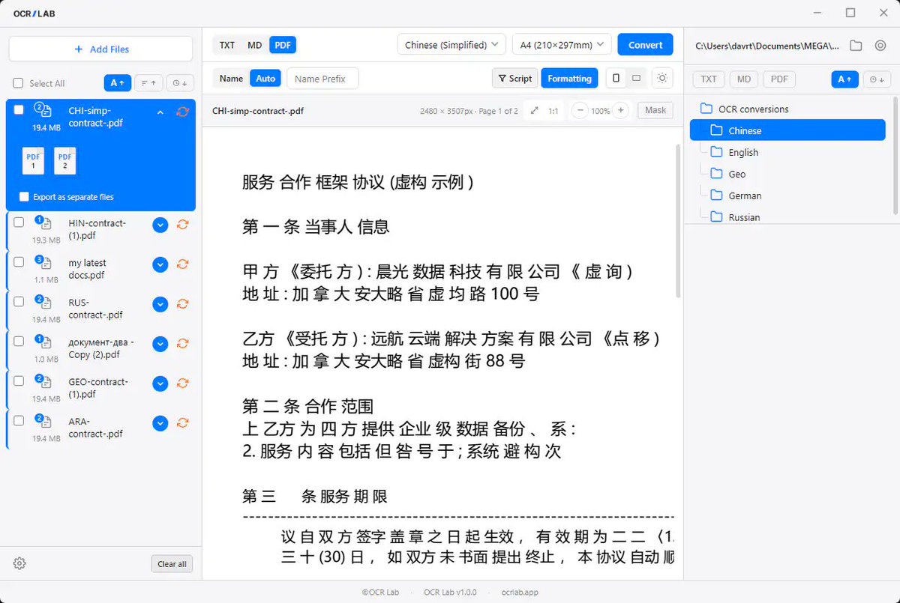
Task: Refresh conversion of ARA-contract-.pdf
Action: click(182, 422)
